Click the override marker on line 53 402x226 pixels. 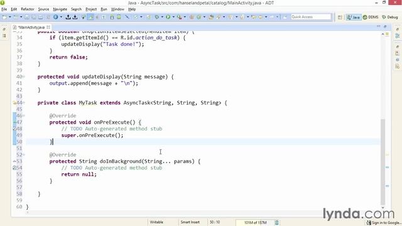(x=14, y=161)
